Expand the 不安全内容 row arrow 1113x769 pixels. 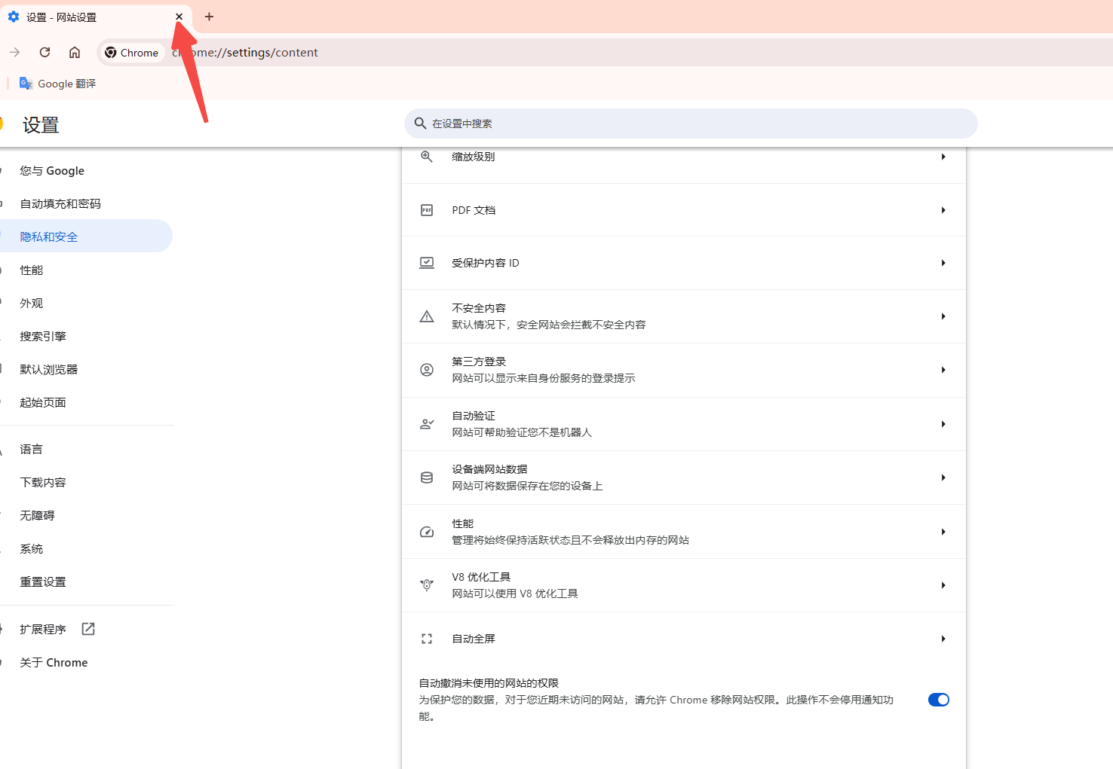tap(943, 316)
